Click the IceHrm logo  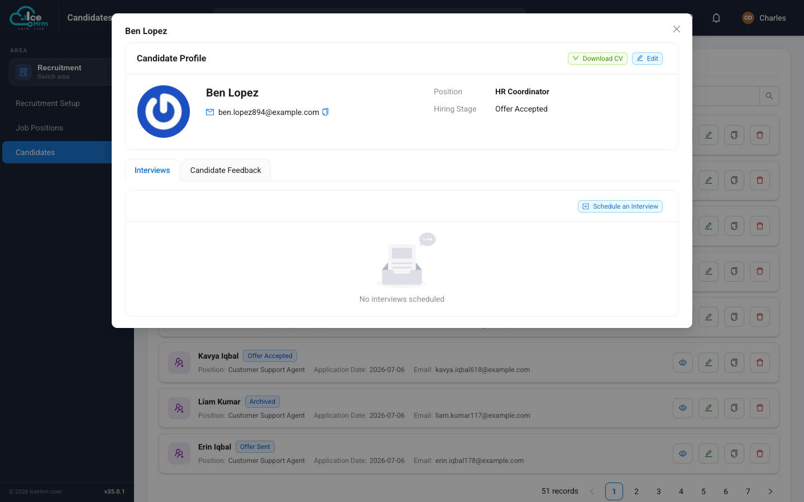pyautogui.click(x=29, y=18)
